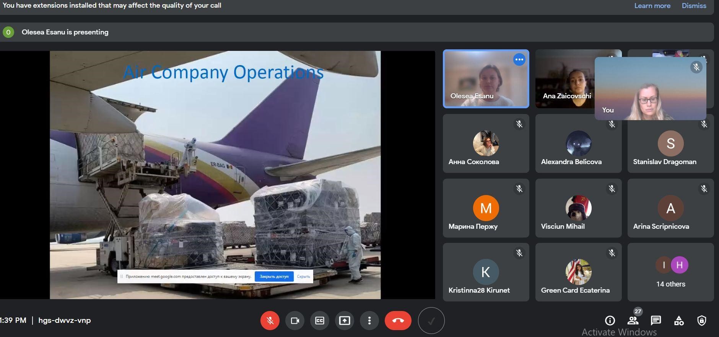Open the three-dot more options menu
Viewport: 719px width, 337px height.
pyautogui.click(x=369, y=321)
